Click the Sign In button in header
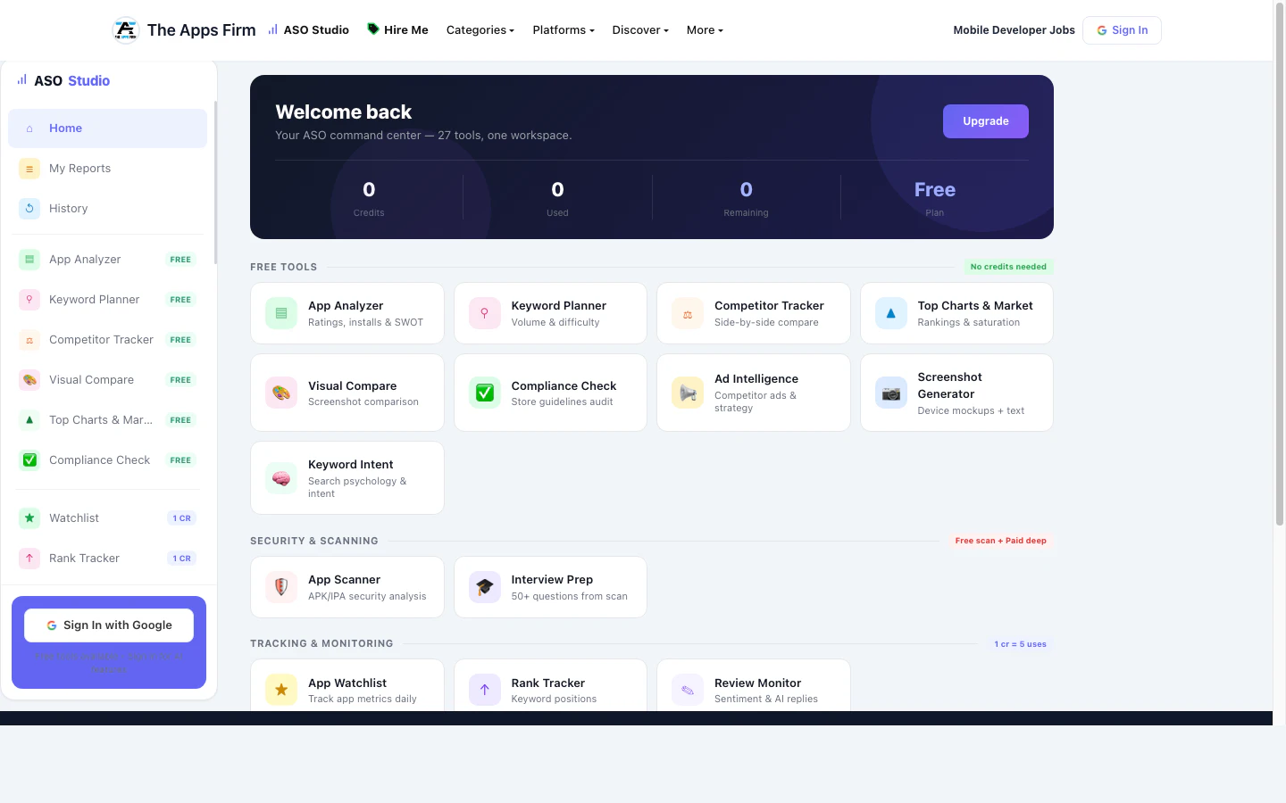 [x=1122, y=30]
